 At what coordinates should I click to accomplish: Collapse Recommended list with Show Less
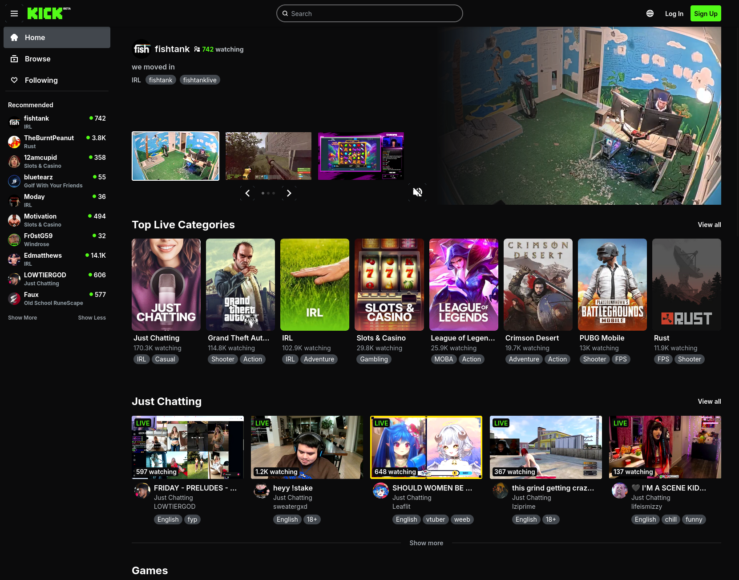[92, 318]
